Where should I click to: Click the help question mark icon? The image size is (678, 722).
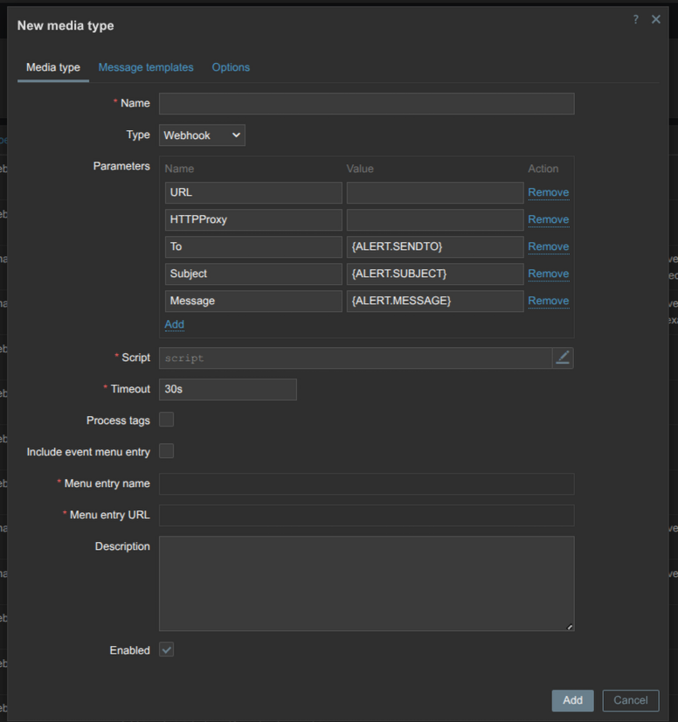tap(635, 19)
